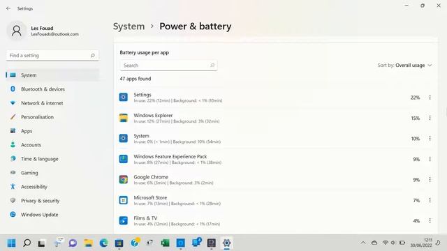
Task: Open more options for Settings row
Action: point(430,98)
